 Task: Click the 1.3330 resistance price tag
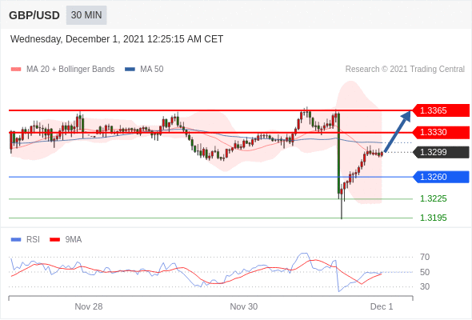(x=441, y=132)
